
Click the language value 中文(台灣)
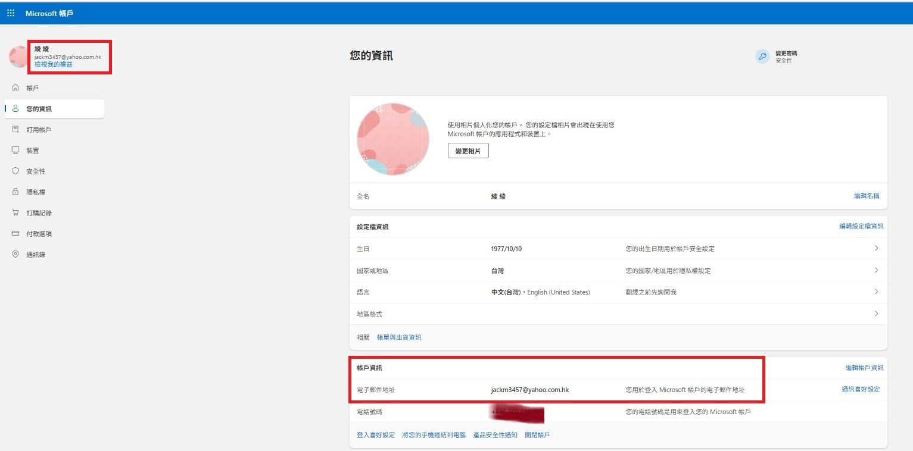coord(506,292)
